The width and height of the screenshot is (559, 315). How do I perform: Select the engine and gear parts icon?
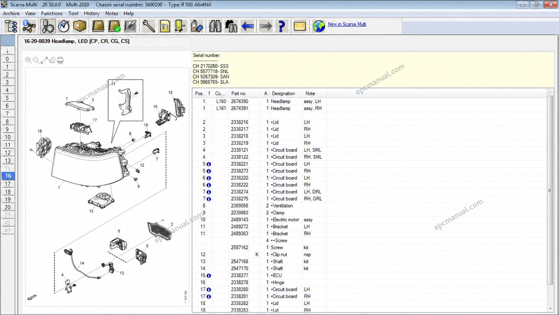[x=48, y=26]
